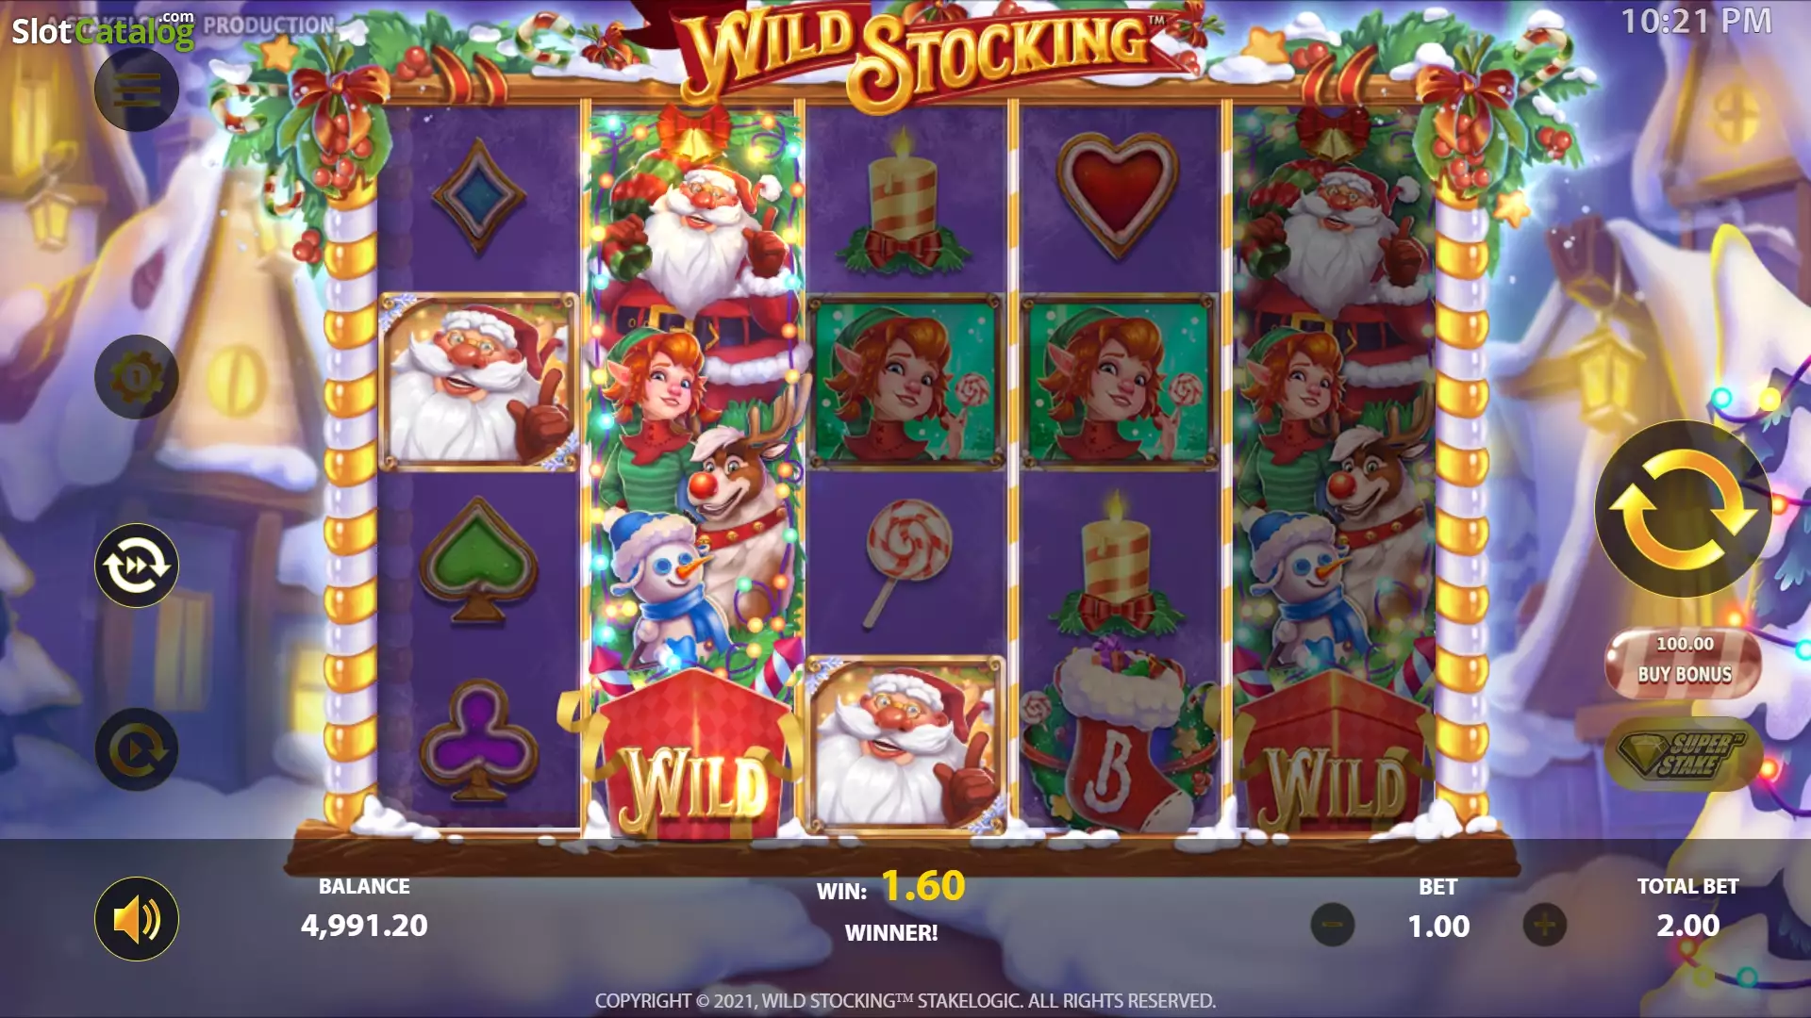The width and height of the screenshot is (1811, 1018).
Task: Click the Santa symbol on the first reel
Action: coord(478,382)
